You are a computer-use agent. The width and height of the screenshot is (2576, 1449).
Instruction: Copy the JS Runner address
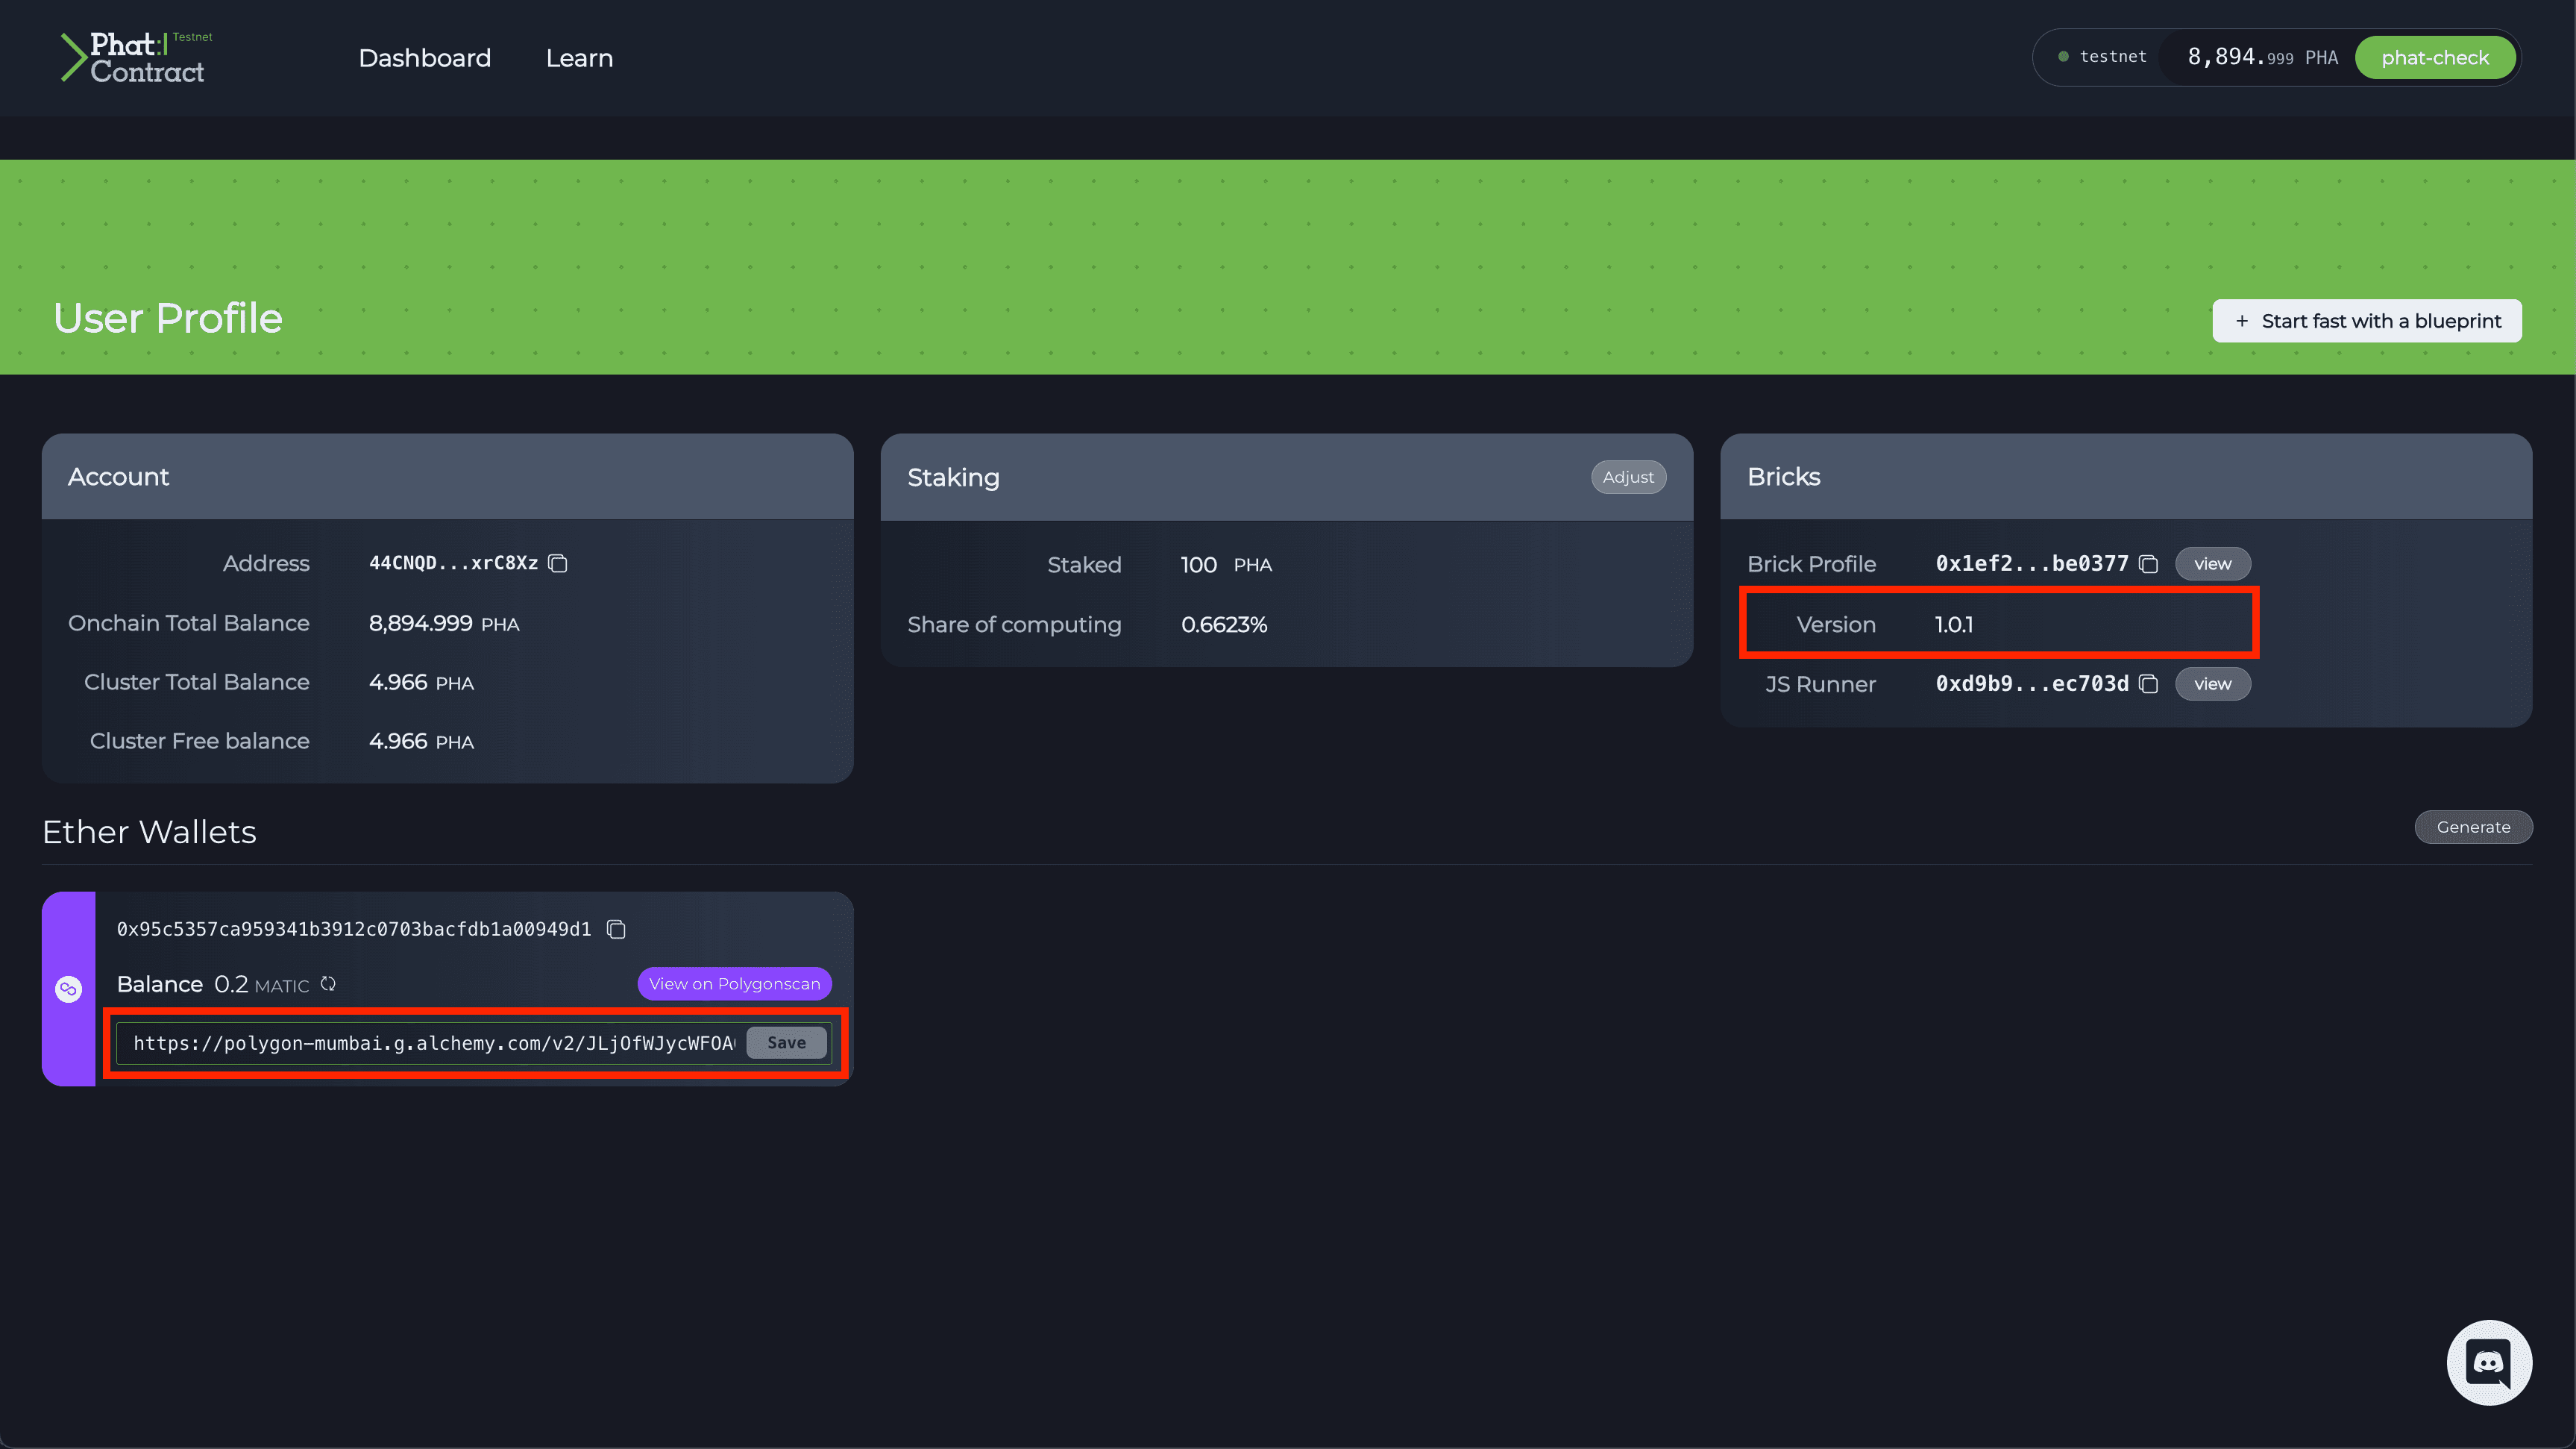pos(2148,683)
